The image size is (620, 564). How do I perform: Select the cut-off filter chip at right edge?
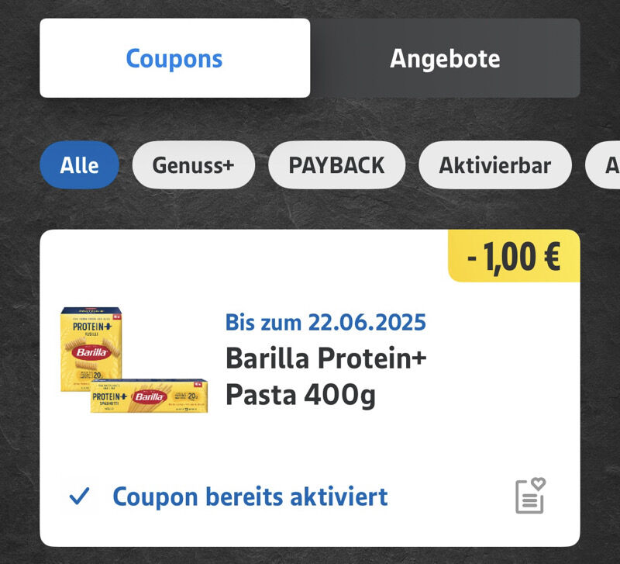pyautogui.click(x=603, y=165)
